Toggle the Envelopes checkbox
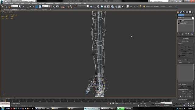Image resolution: width=195 pixels, height=110 pixels. (x=179, y=55)
